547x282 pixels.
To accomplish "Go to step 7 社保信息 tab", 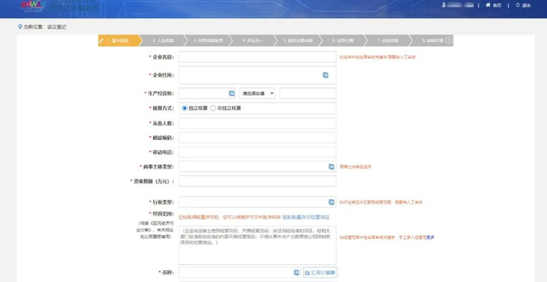I will tap(388, 41).
